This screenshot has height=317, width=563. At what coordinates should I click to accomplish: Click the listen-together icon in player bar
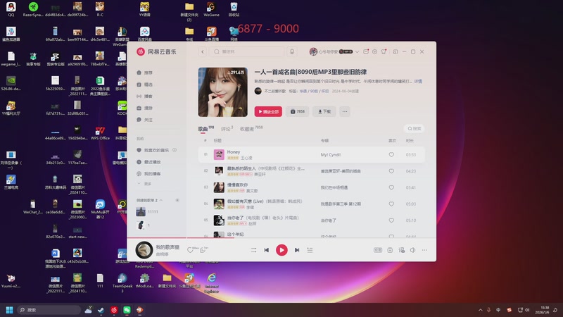401,250
